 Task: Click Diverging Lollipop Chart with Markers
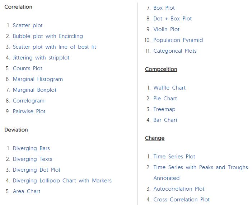click(62, 181)
